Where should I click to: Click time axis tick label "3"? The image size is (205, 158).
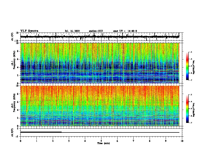point(69,141)
